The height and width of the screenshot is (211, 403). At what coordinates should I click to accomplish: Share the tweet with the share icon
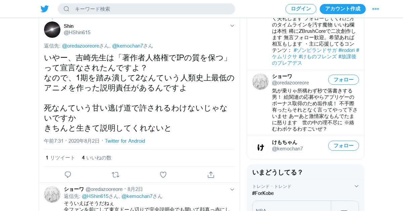(x=211, y=174)
